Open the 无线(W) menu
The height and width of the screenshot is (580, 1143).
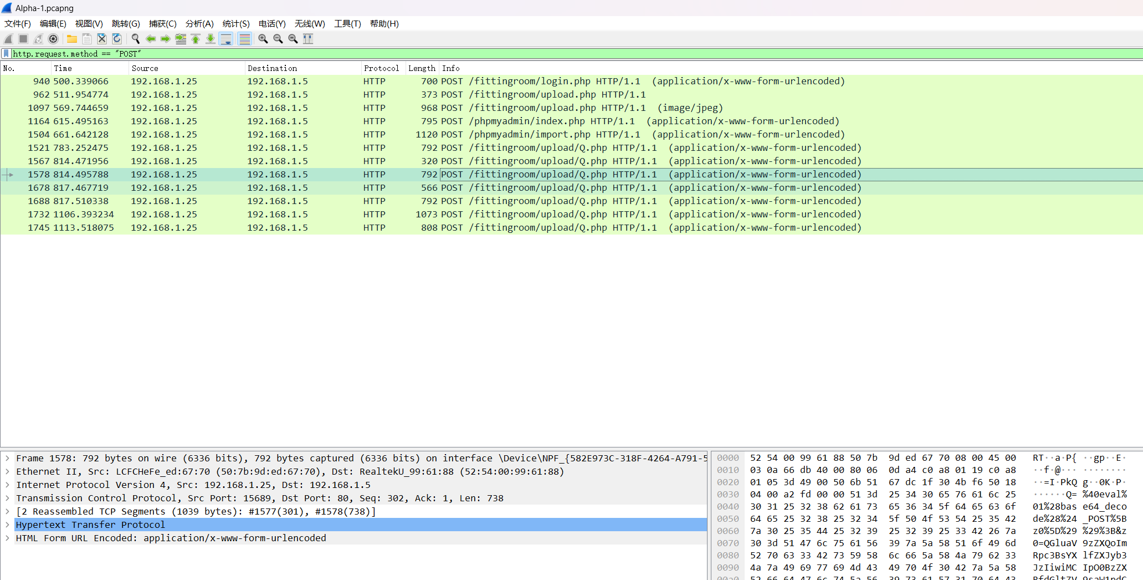point(310,24)
